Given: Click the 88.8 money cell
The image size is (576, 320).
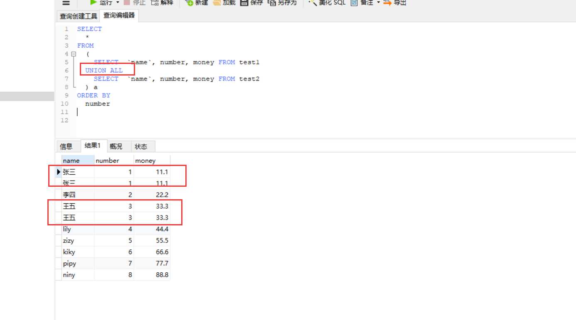Looking at the screenshot, I should click(x=152, y=275).
